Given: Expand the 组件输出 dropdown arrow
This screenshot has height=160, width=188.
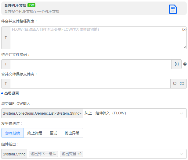Looking at the screenshot, I should point(182,154).
